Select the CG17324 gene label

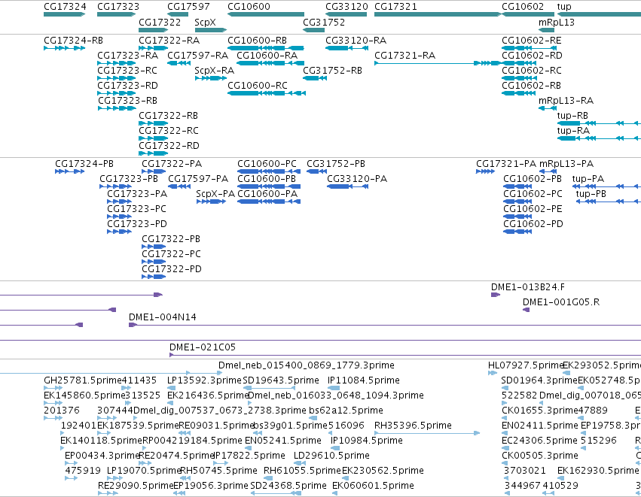(65, 7)
